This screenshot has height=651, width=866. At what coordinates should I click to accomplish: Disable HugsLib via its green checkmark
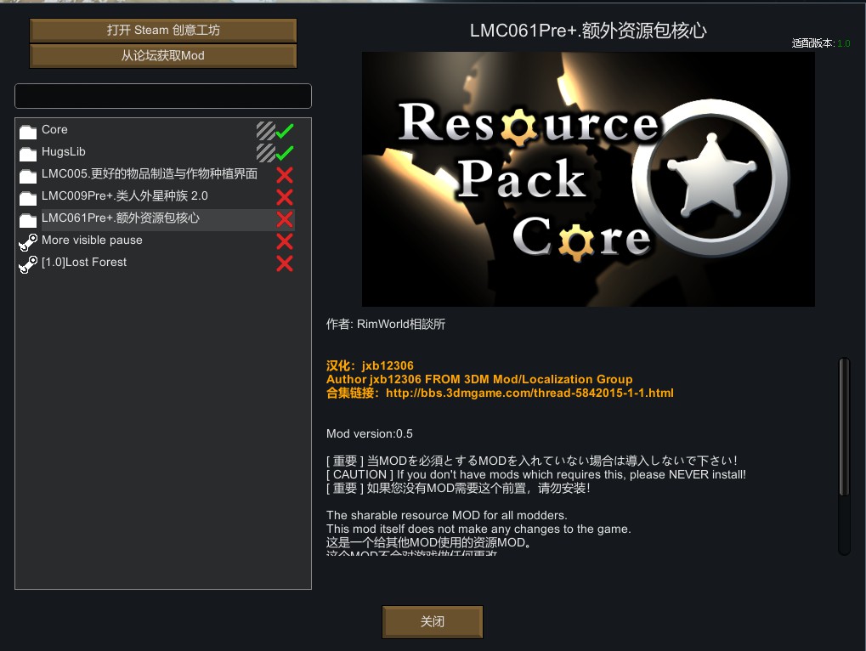click(x=285, y=152)
